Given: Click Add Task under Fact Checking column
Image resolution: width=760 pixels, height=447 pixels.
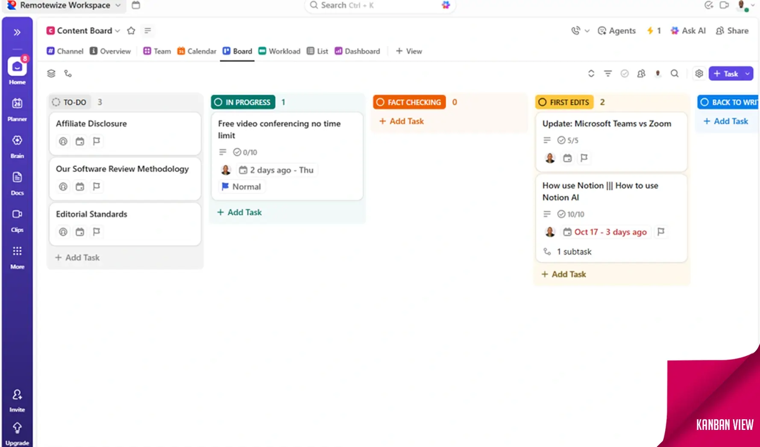Looking at the screenshot, I should 402,121.
